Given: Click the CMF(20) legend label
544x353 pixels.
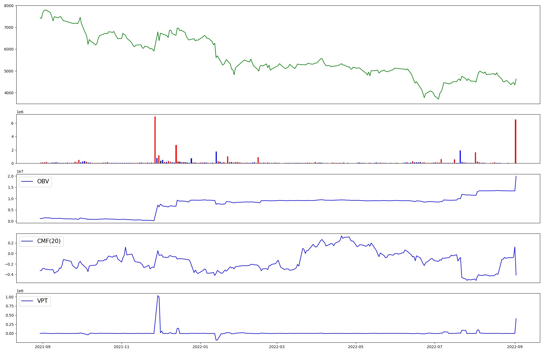Looking at the screenshot, I should tap(49, 241).
